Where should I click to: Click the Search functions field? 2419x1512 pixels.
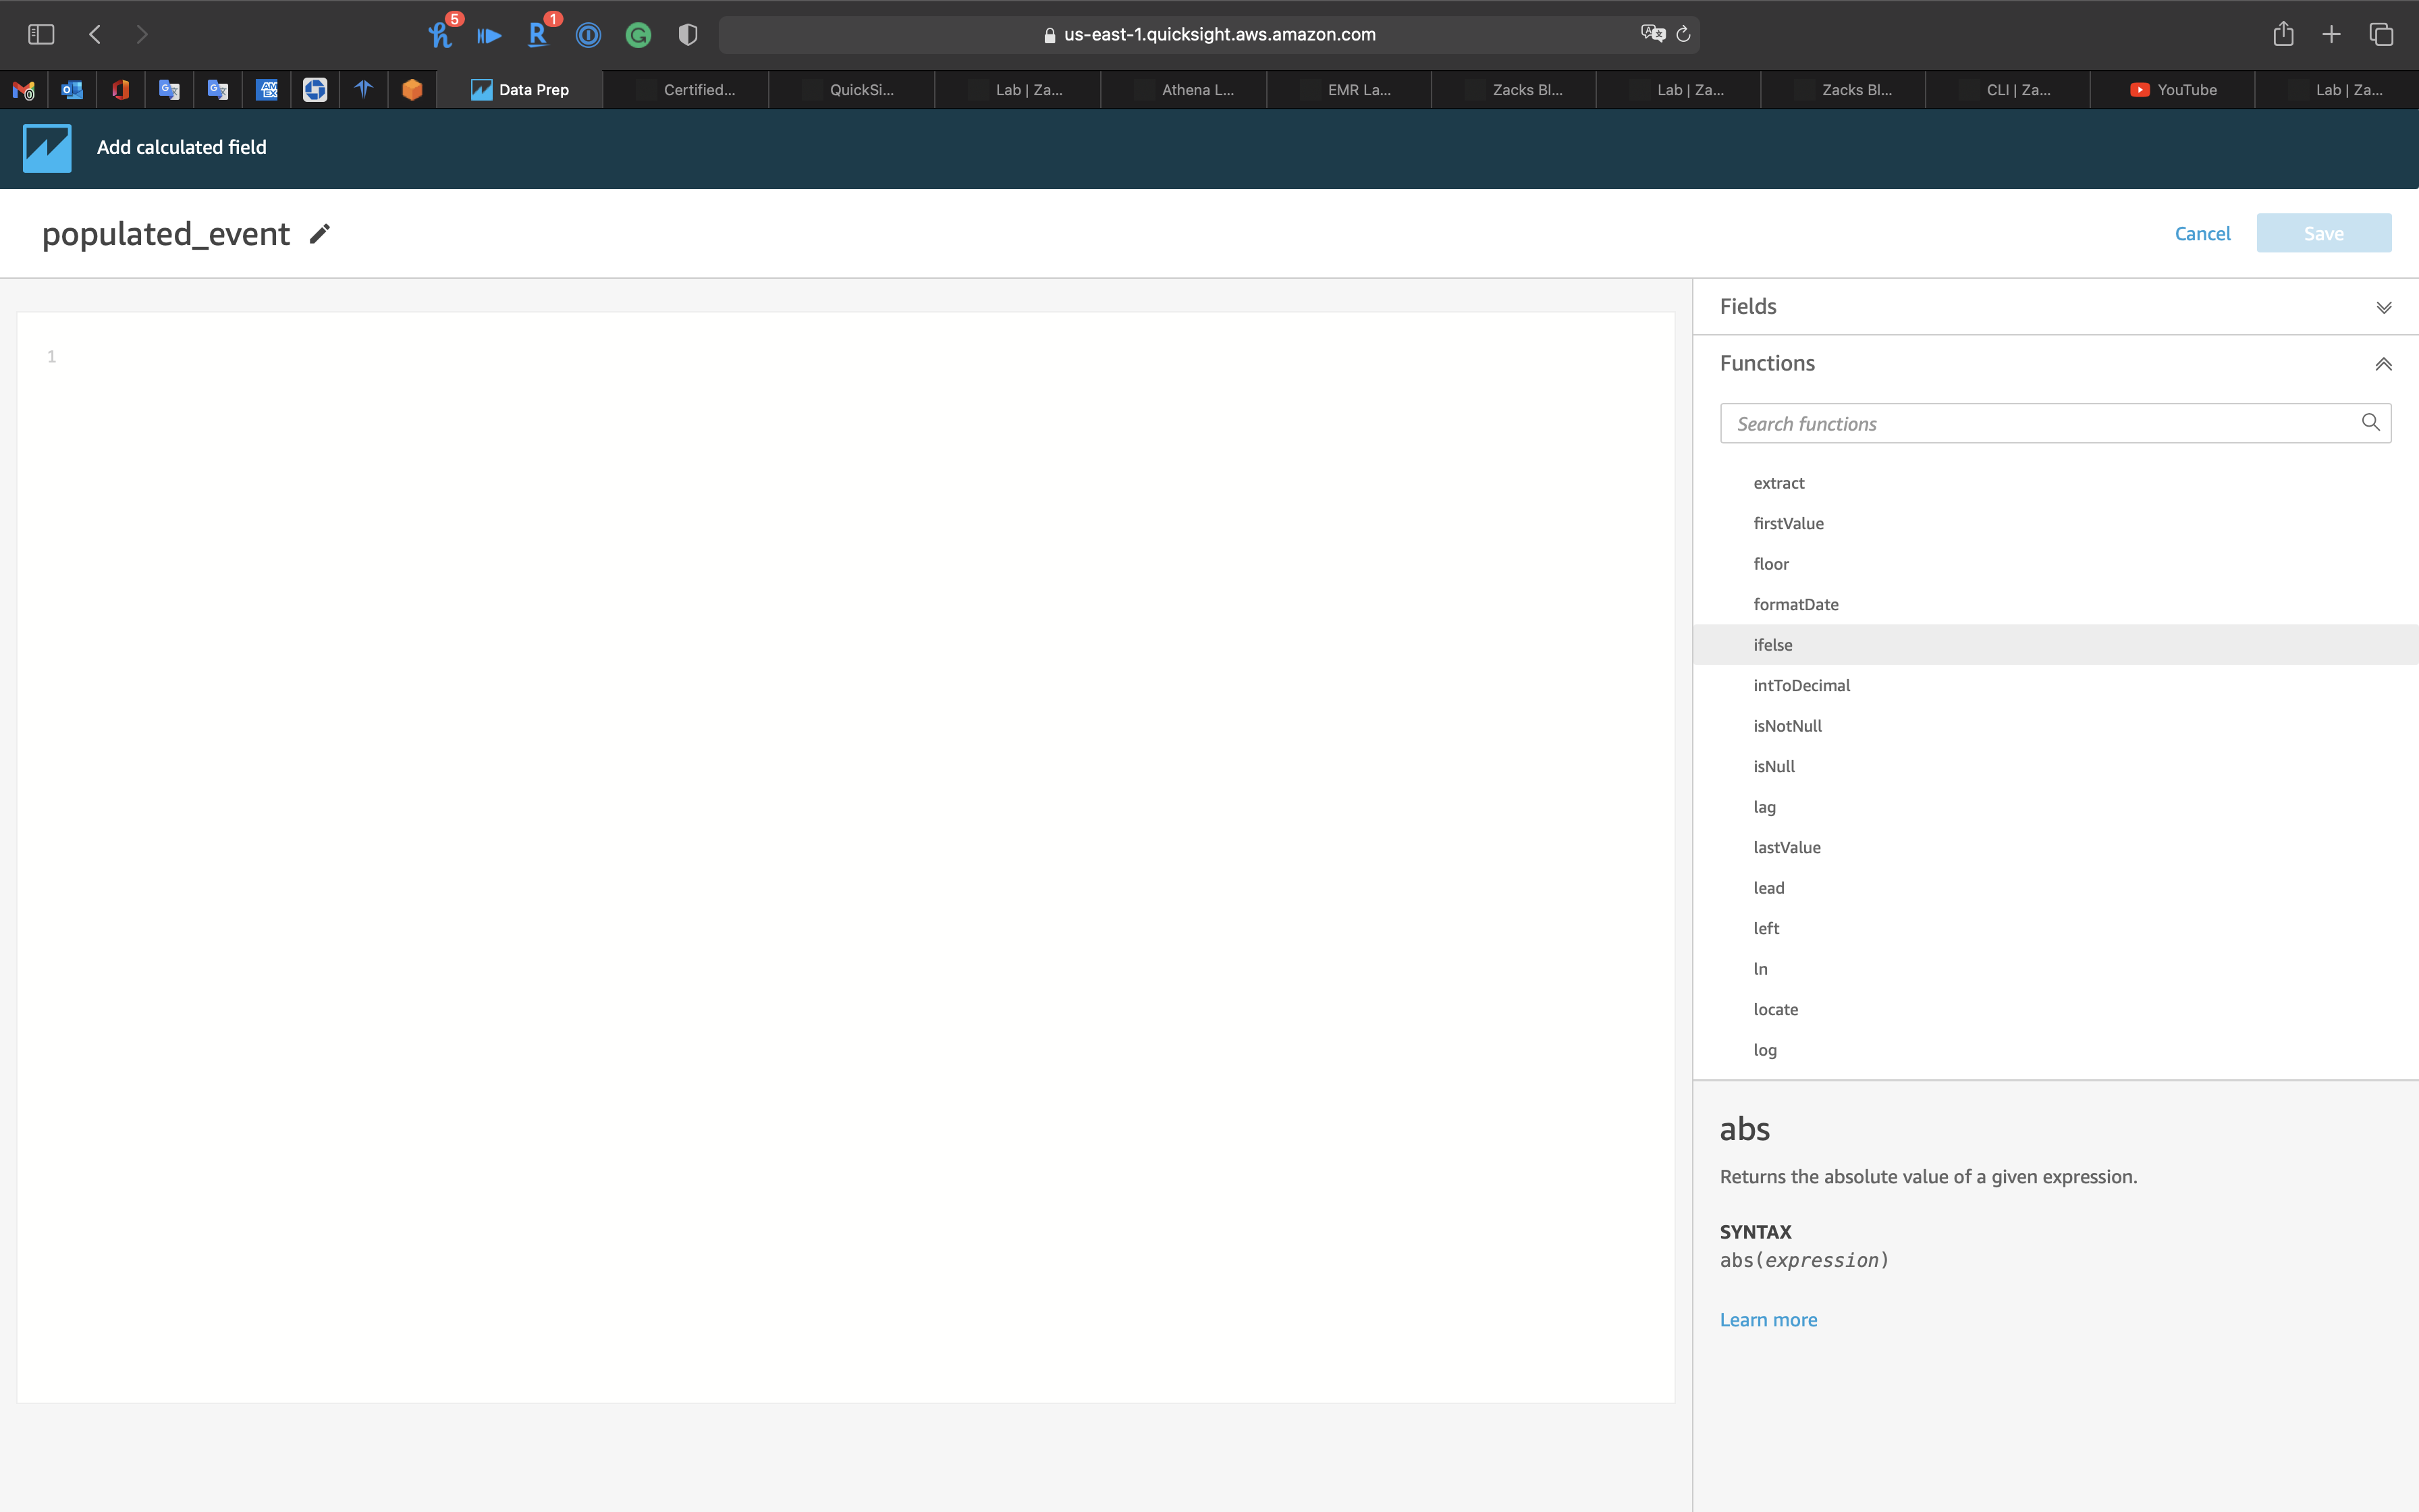click(2039, 424)
